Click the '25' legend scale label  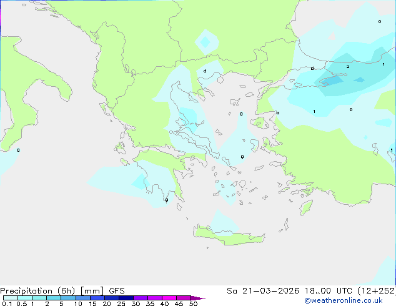click(x=121, y=304)
